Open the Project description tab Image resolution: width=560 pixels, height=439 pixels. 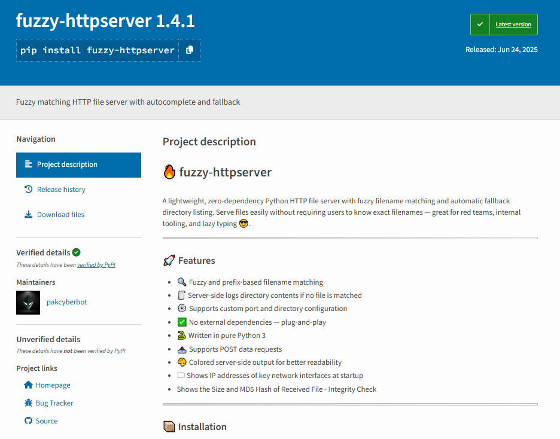(78, 165)
